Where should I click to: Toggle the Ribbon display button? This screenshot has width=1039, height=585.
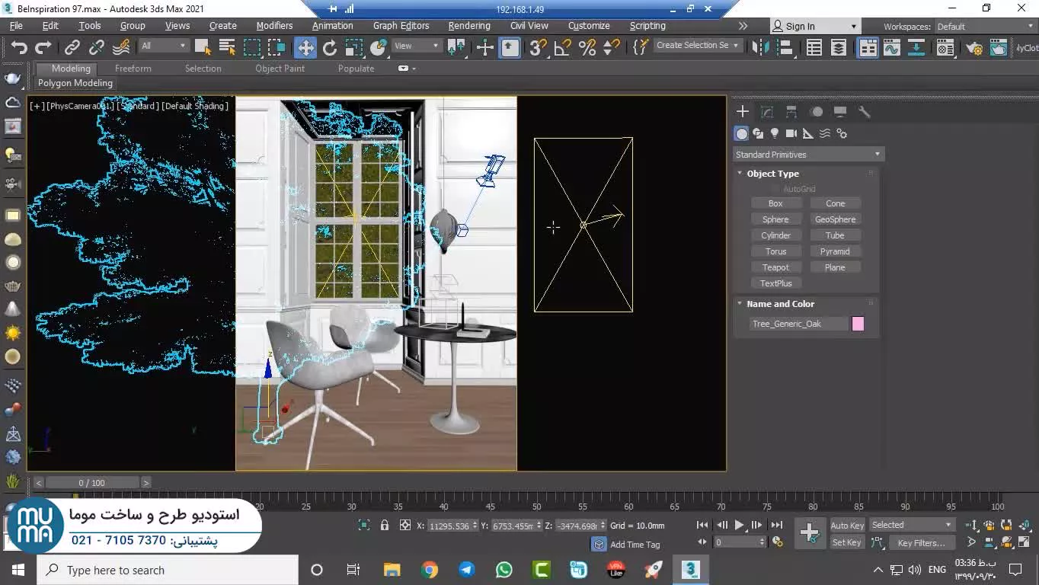[x=868, y=47]
